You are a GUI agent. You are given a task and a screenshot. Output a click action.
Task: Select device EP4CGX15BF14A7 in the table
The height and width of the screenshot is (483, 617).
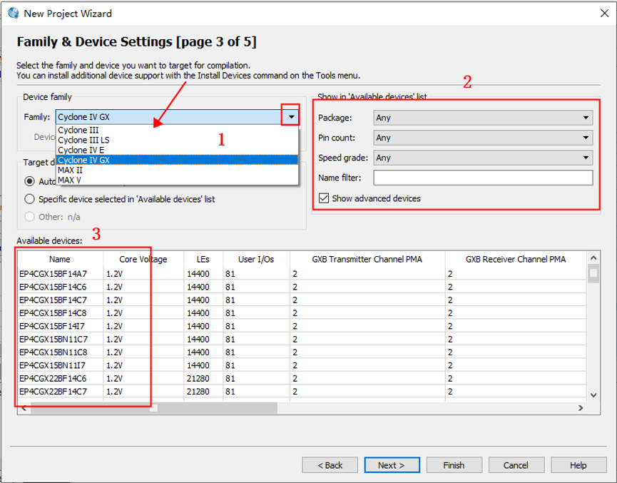[53, 273]
